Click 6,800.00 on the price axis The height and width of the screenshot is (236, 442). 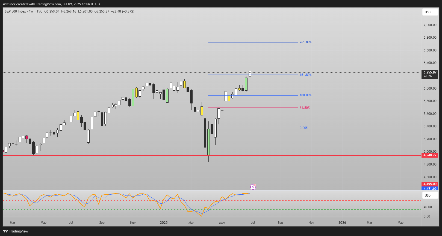[x=430, y=38]
